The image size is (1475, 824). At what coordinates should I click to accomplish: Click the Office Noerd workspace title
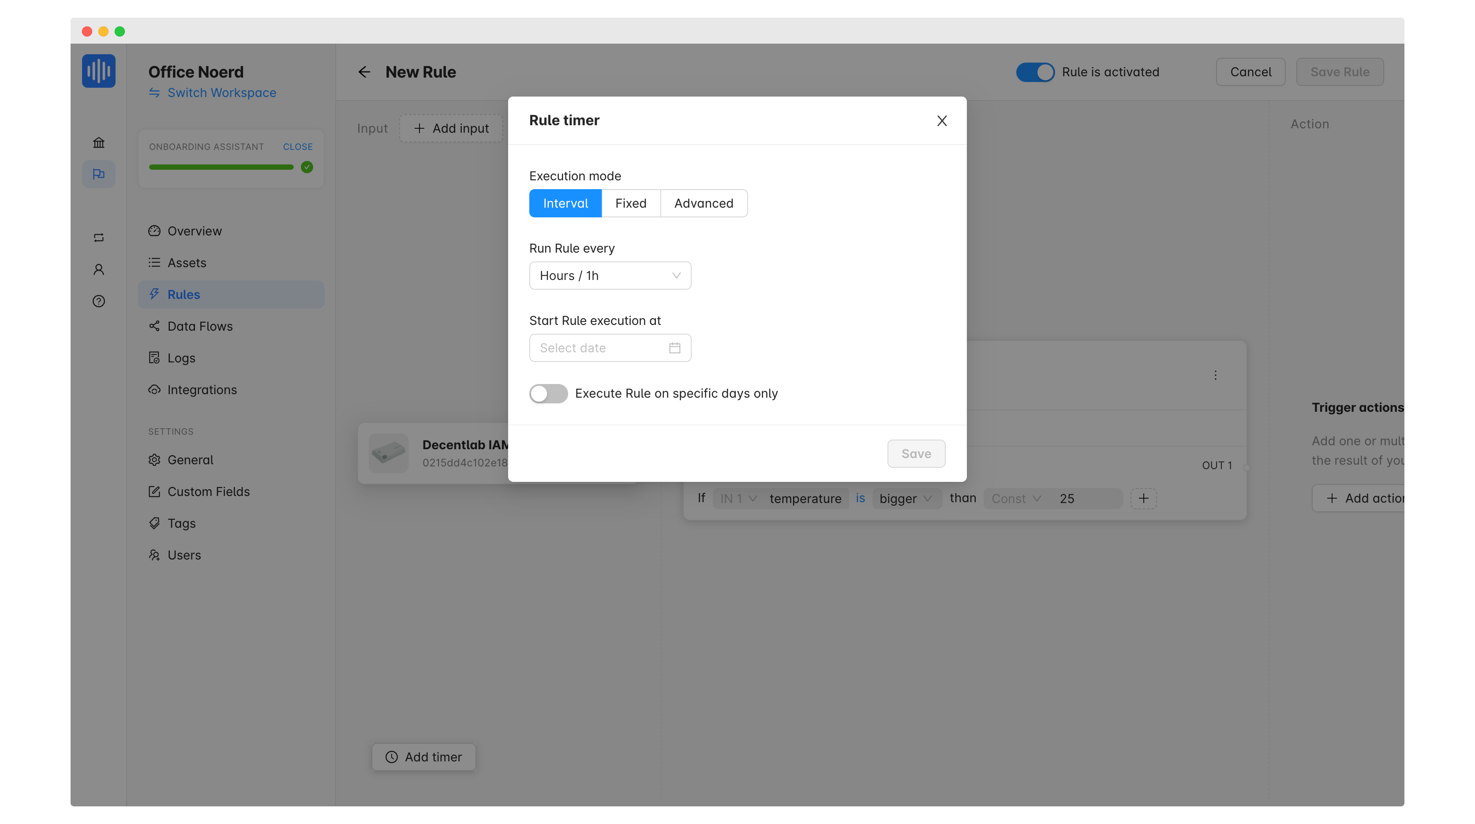(196, 72)
